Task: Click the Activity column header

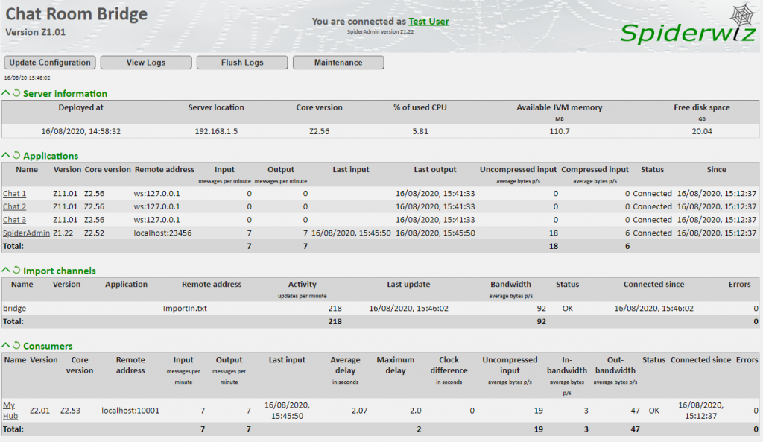Action: pyautogui.click(x=303, y=284)
